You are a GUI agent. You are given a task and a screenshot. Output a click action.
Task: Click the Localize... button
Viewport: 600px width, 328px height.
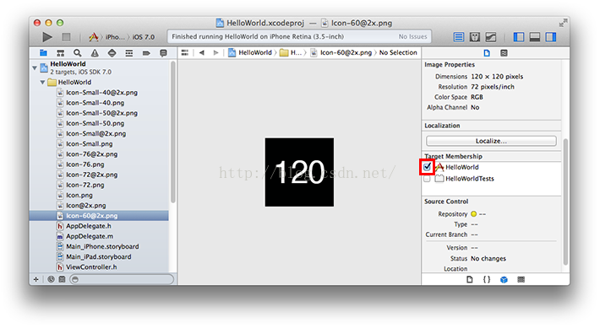(x=491, y=141)
